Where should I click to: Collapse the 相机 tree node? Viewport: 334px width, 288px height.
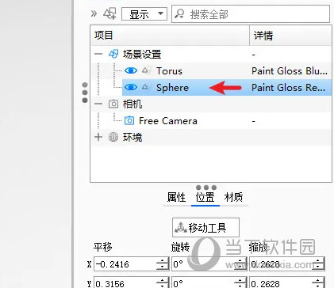click(x=98, y=104)
